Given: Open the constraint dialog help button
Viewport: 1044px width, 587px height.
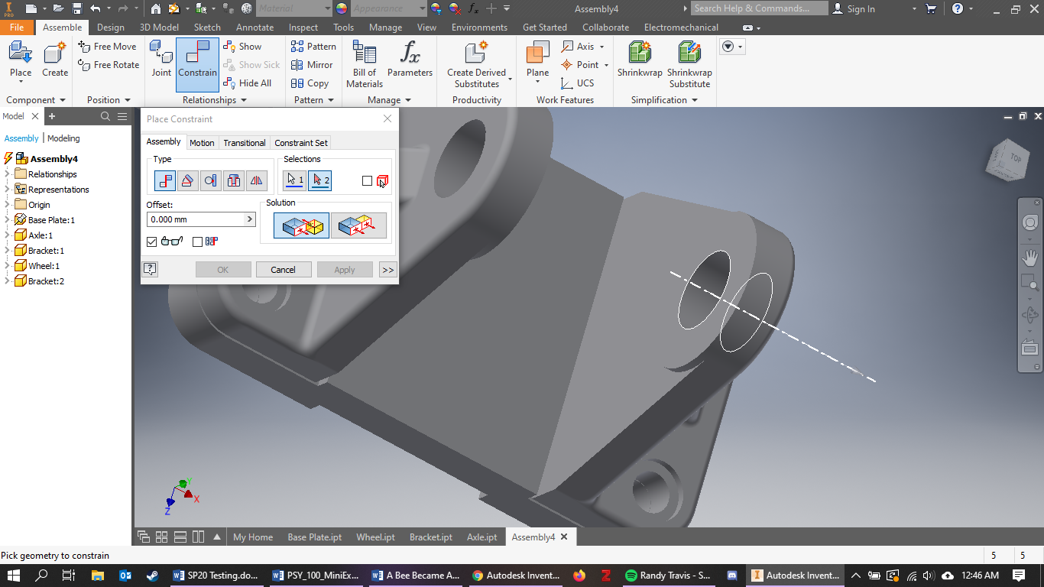Looking at the screenshot, I should (151, 269).
